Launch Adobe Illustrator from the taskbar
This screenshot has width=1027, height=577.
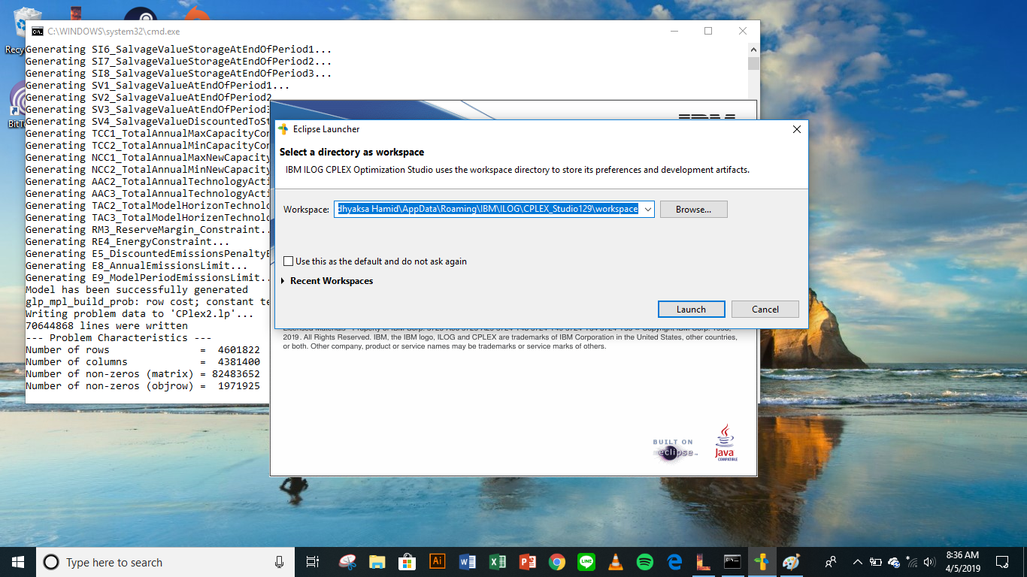pos(437,562)
